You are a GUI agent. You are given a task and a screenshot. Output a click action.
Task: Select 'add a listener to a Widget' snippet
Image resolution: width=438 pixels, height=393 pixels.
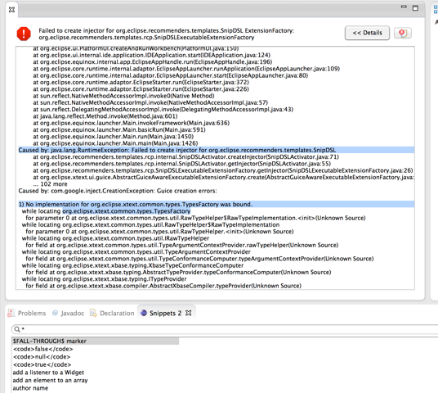48,373
